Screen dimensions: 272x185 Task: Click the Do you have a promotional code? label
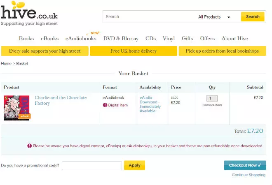coord(30,165)
